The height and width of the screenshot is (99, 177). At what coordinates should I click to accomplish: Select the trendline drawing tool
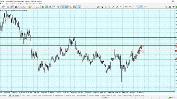coord(95,7)
